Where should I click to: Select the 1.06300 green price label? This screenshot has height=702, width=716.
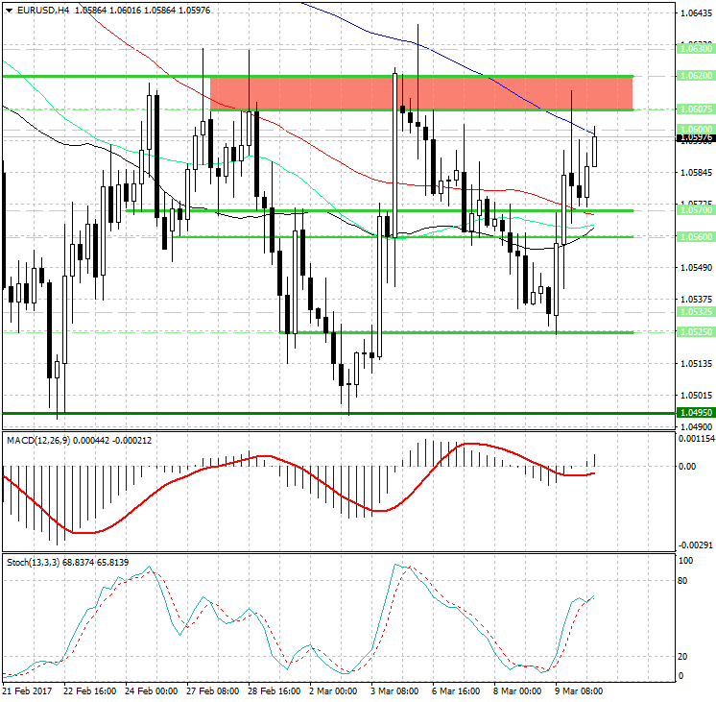point(696,48)
